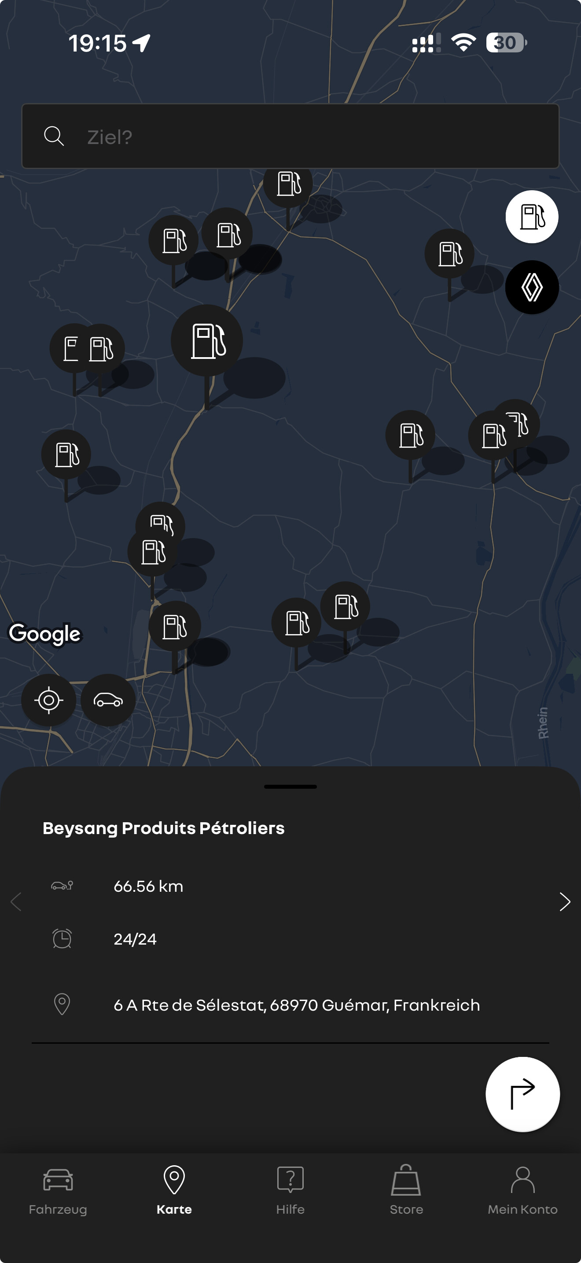
Task: Show previous station with left chevron
Action: pos(16,901)
